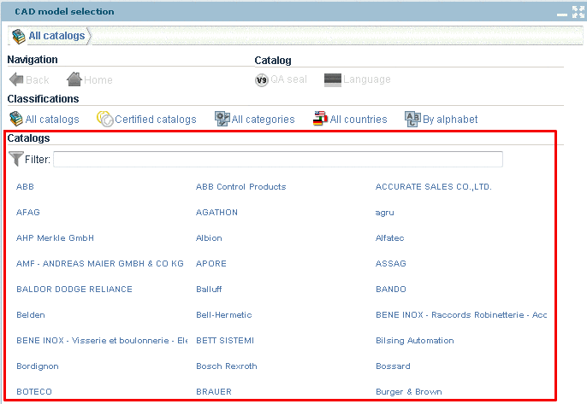
Task: Click the All countries flag icon
Action: [320, 120]
